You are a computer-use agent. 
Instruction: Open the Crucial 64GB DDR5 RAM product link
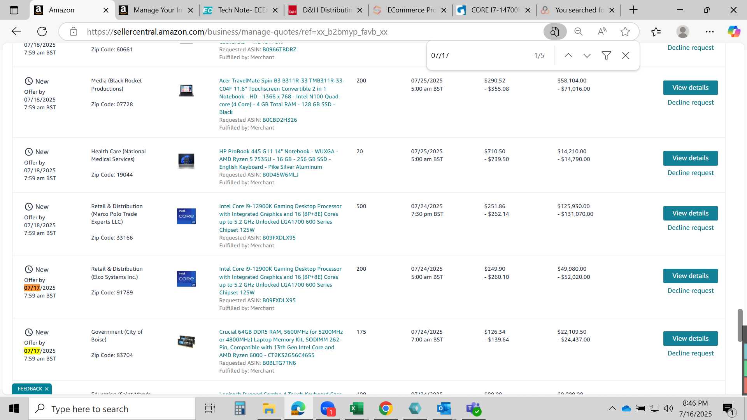coord(281,343)
